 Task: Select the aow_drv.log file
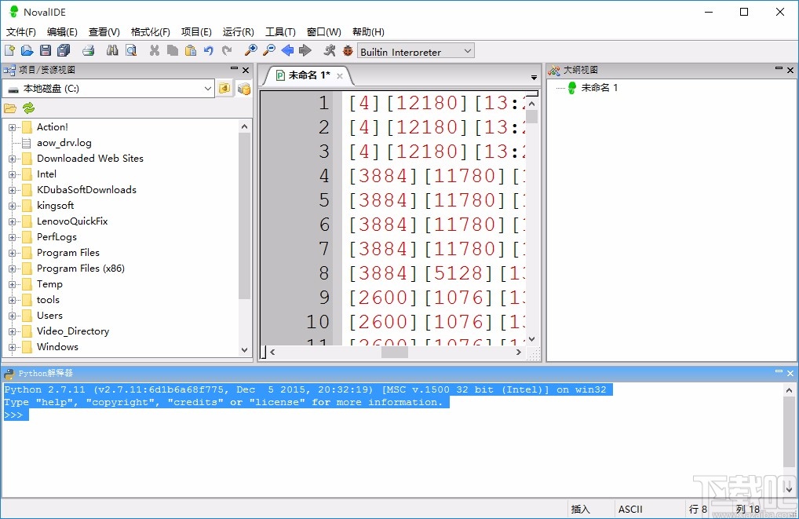pos(64,143)
